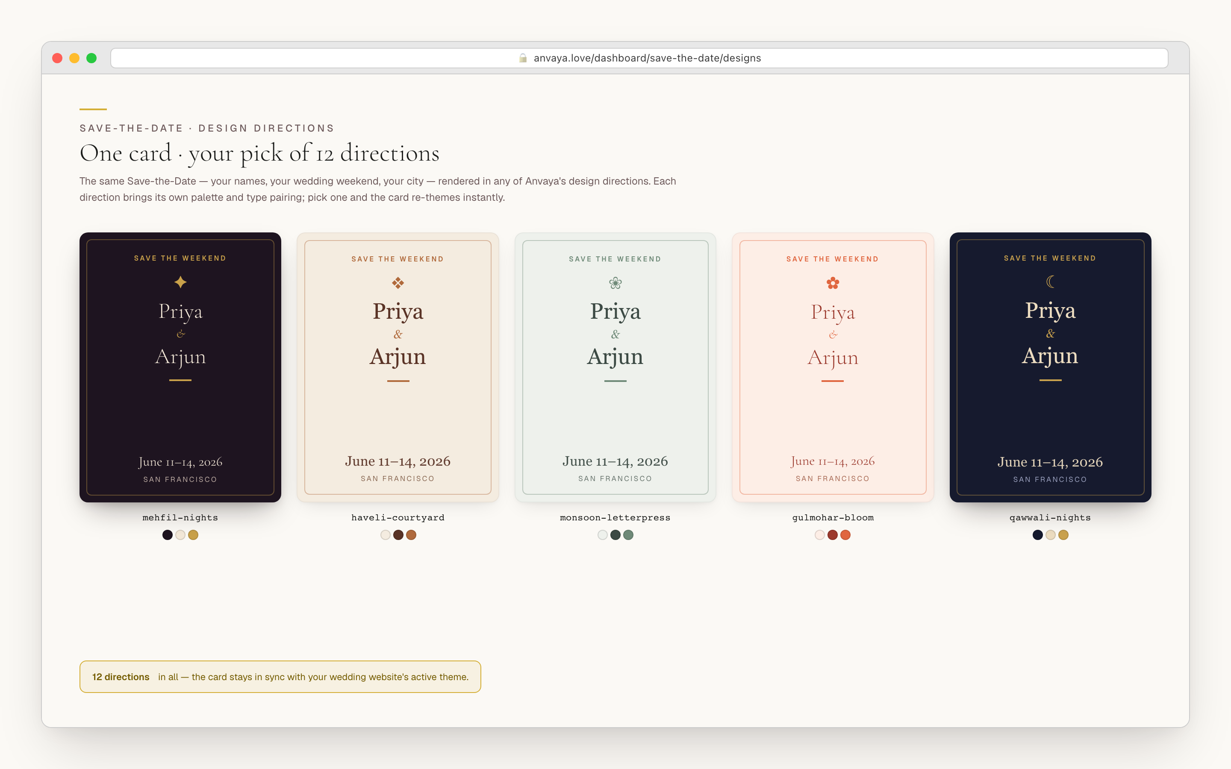This screenshot has height=769, width=1231.
Task: Click 'June 11–14, 2026' on the mehfil-nights card
Action: tap(180, 462)
